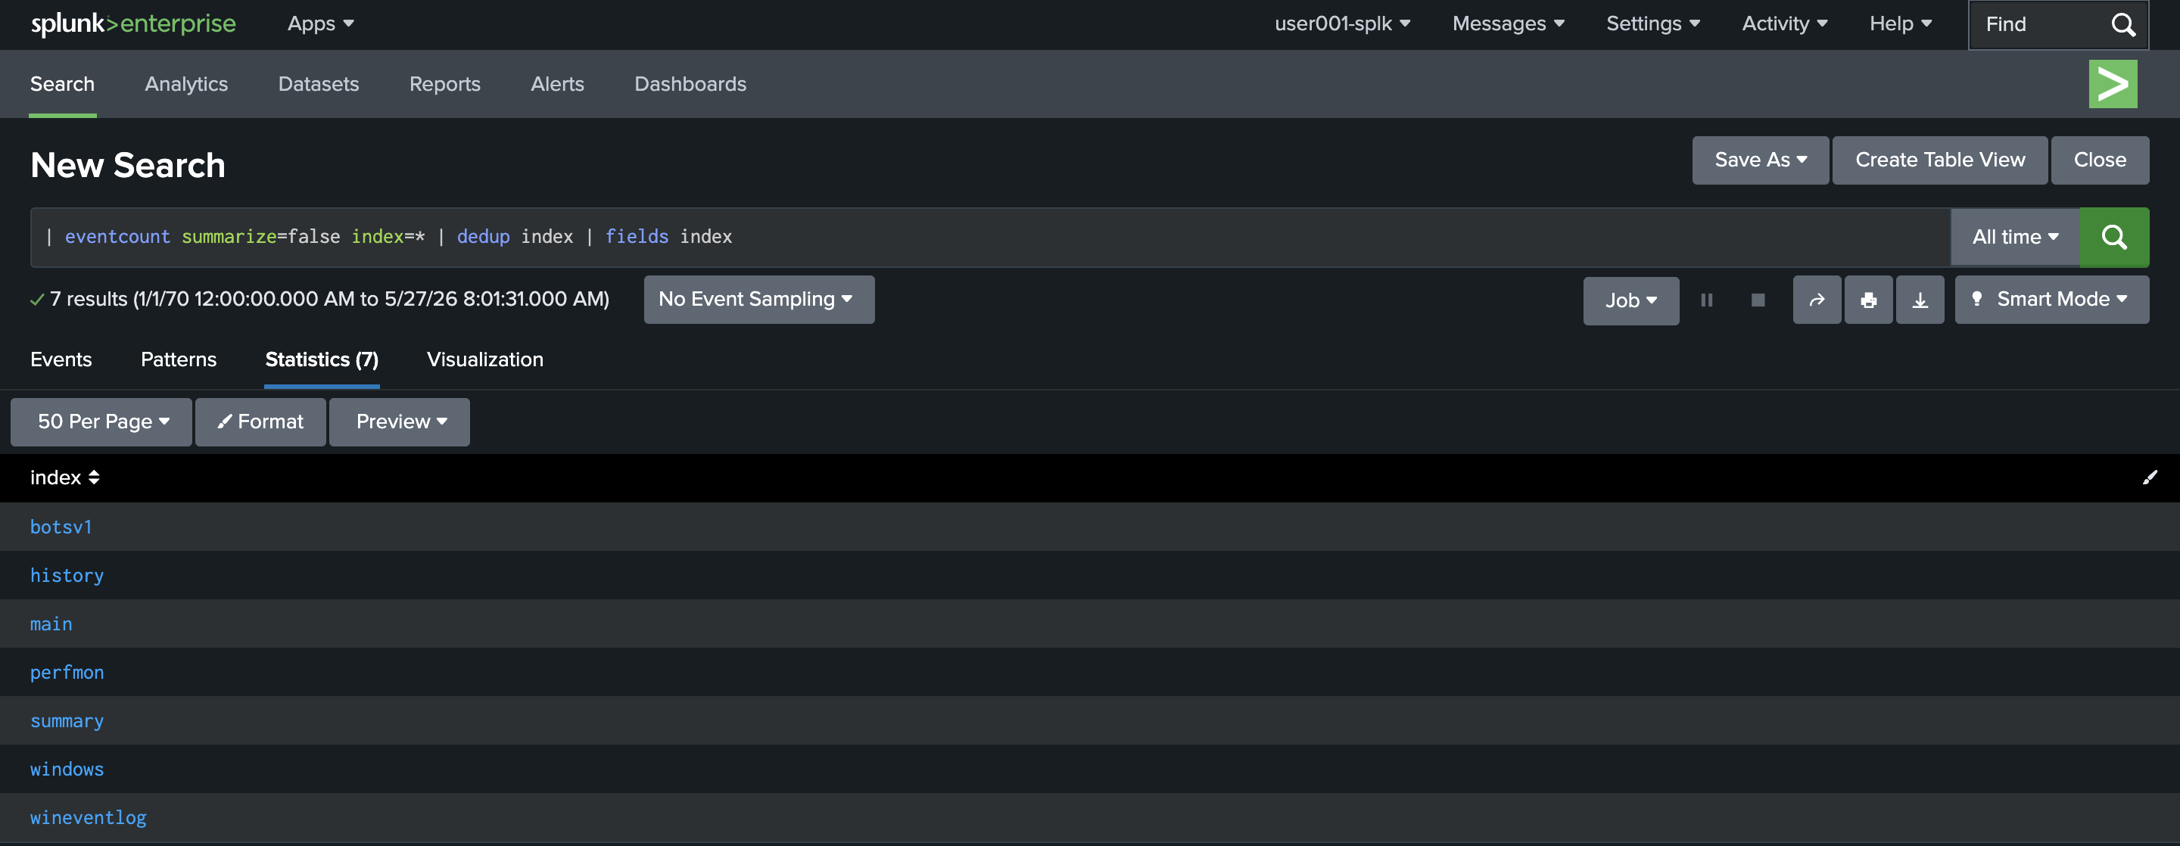The image size is (2180, 846).
Task: Change the All time range picker
Action: click(x=2015, y=237)
